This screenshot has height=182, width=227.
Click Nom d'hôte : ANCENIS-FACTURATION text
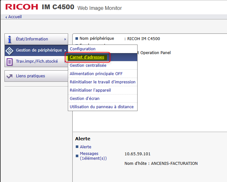pos(161,163)
